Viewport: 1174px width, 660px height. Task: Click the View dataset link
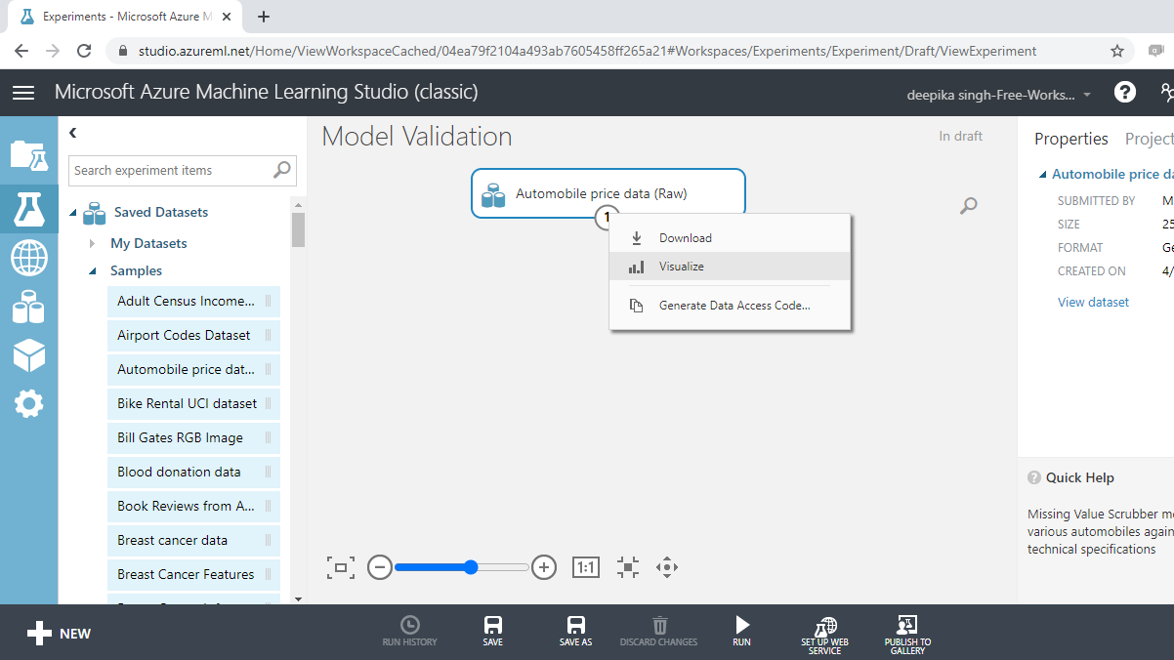click(1093, 303)
